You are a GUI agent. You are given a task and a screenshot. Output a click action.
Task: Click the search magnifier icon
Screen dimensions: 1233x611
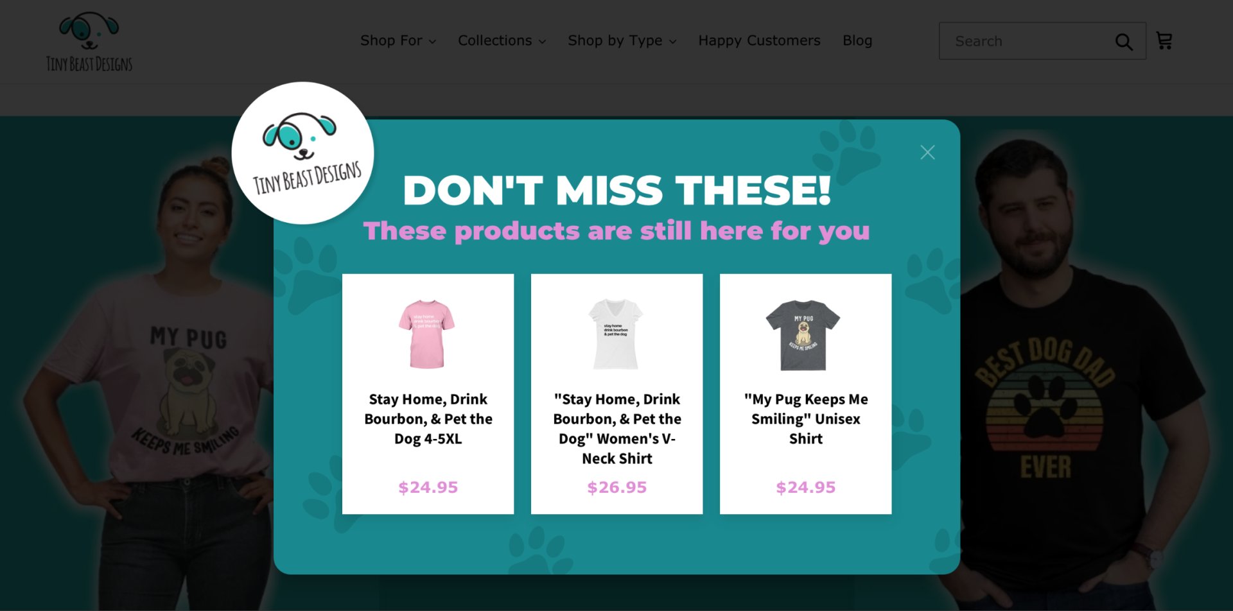click(x=1123, y=42)
